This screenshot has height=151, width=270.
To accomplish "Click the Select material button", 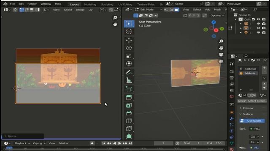I will [x=252, y=101].
